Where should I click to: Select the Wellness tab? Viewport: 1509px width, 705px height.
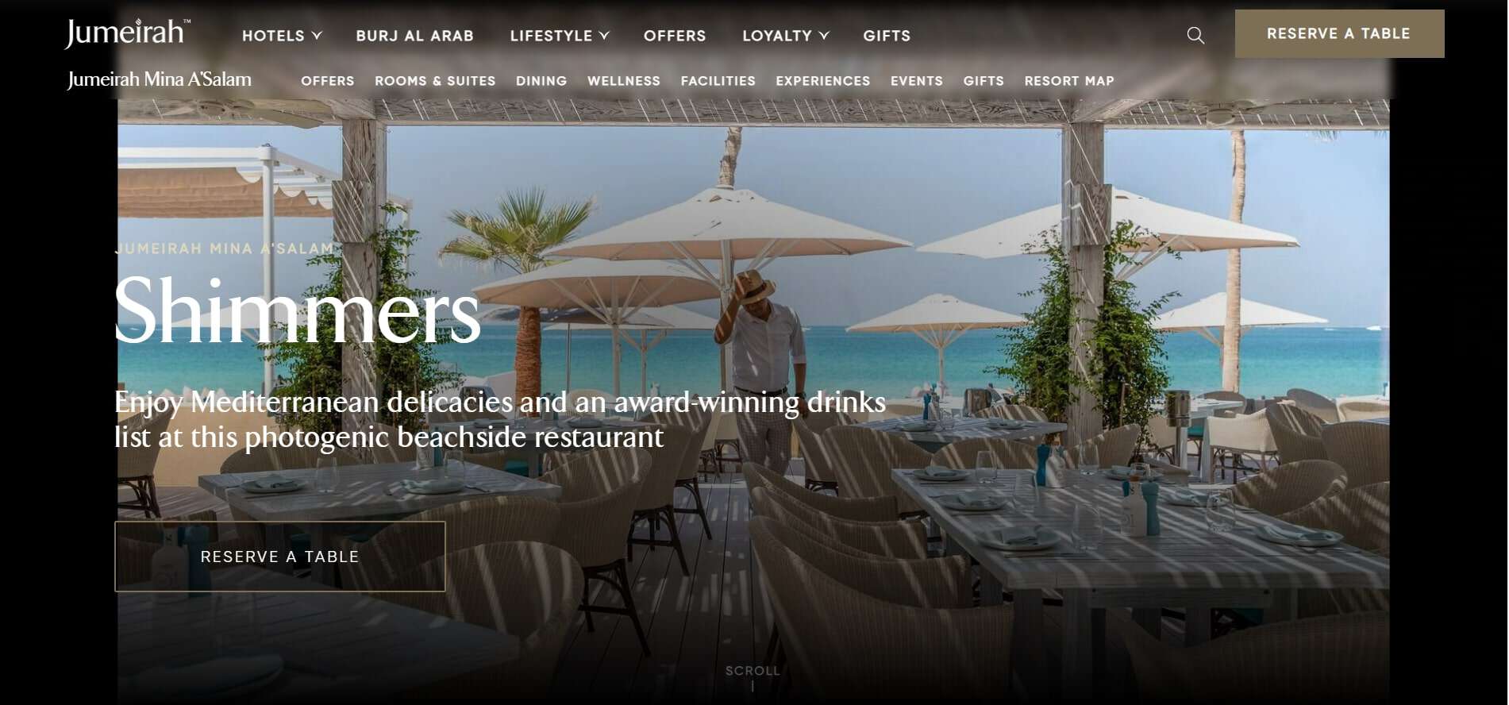624,81
